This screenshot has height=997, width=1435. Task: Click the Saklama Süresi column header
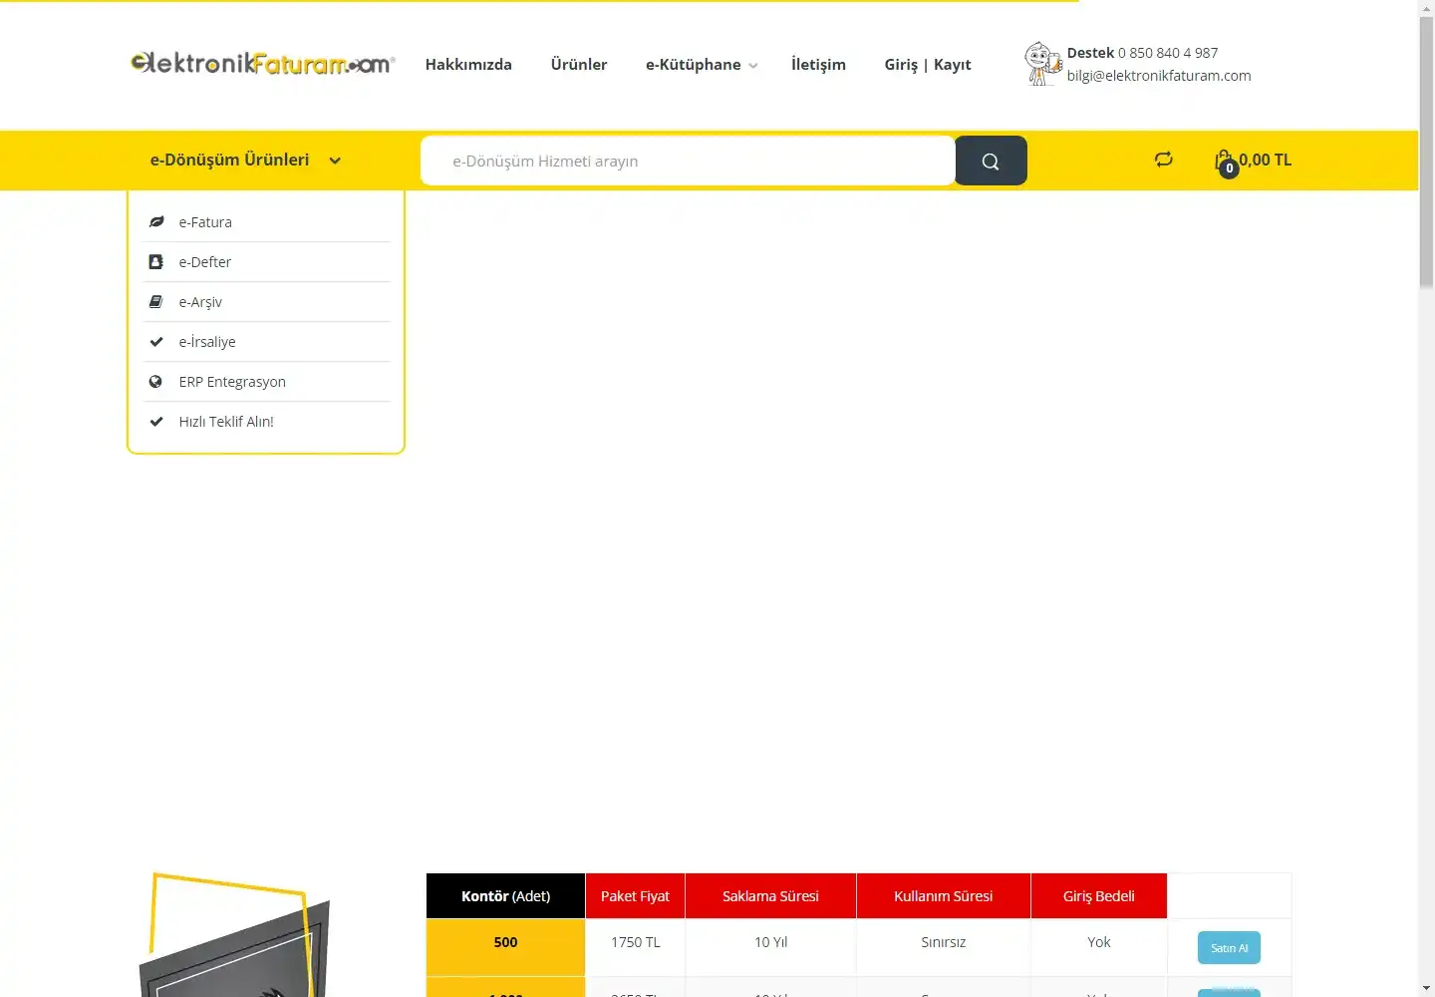click(x=770, y=896)
